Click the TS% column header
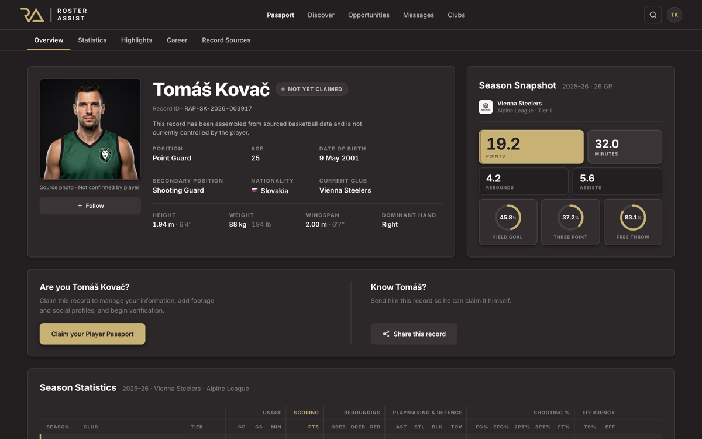Image resolution: width=702 pixels, height=439 pixels. [x=590, y=427]
